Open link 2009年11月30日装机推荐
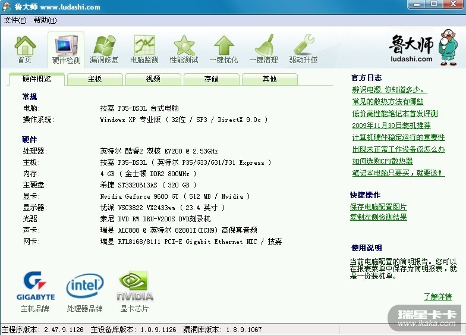Viewport: 466px width, 335px height. tap(391, 126)
